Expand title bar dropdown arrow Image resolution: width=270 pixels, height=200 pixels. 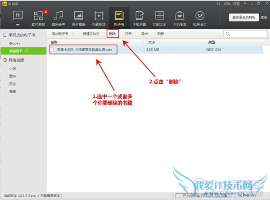point(245,4)
